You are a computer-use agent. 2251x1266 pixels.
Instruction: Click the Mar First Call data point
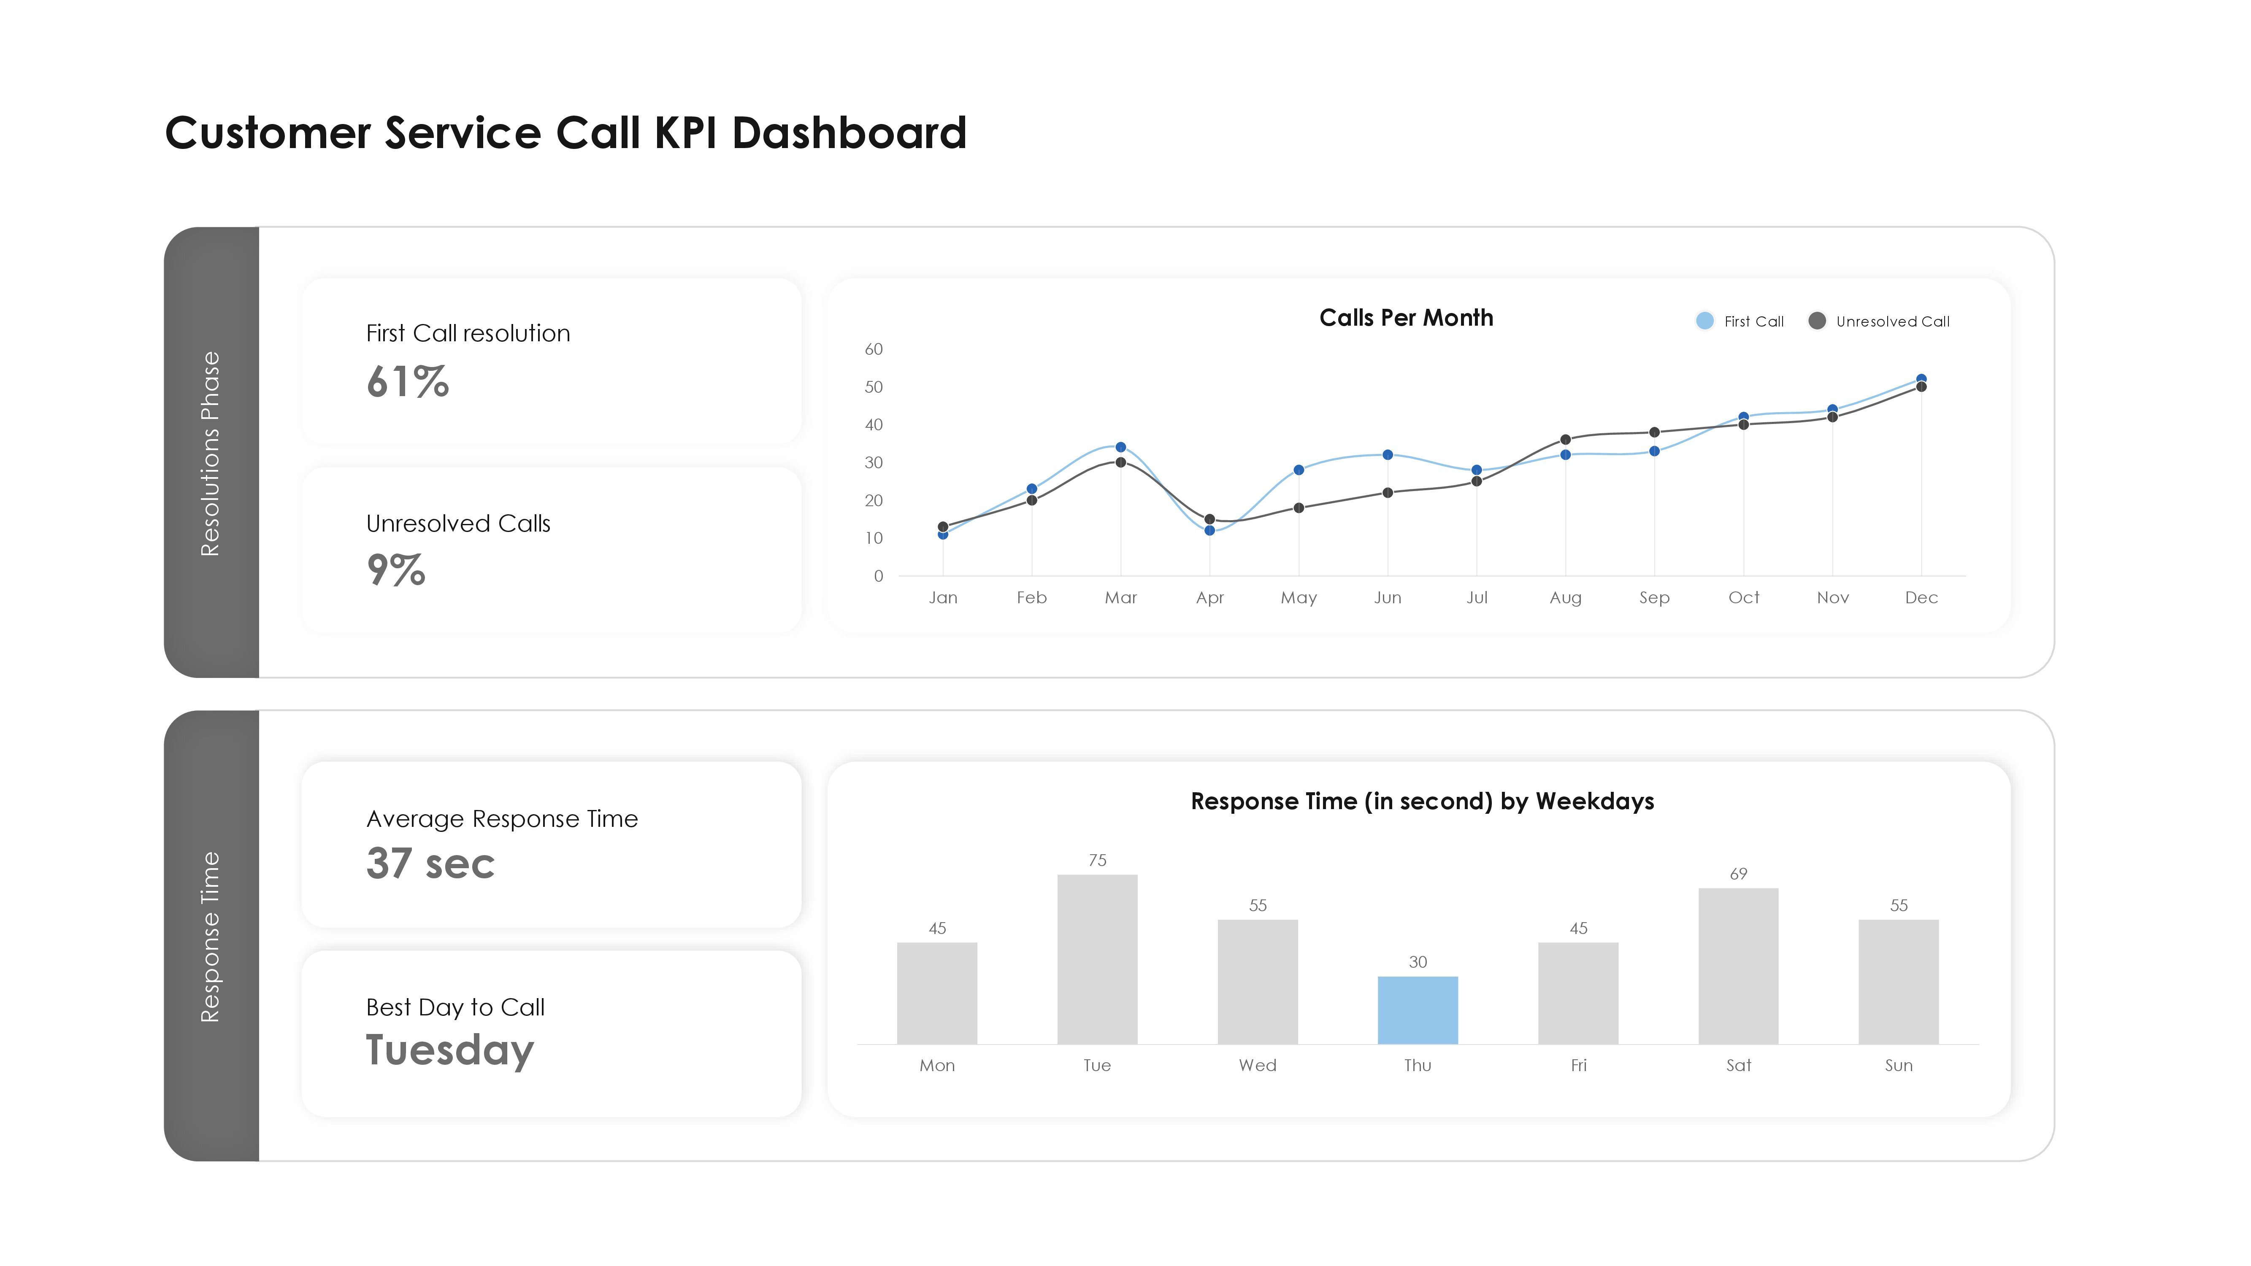click(x=1120, y=447)
